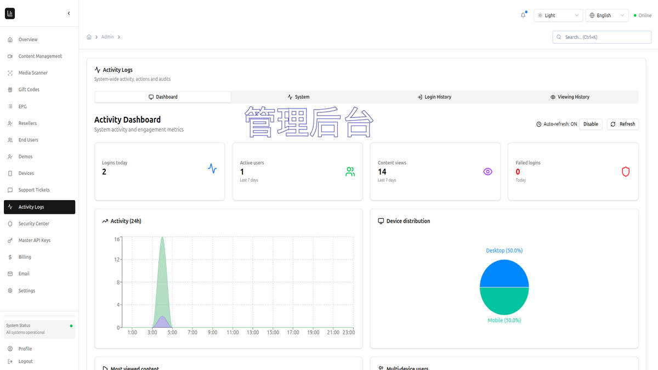Click the Admin breadcrumb link
Viewport: 658px width, 370px height.
pos(107,37)
